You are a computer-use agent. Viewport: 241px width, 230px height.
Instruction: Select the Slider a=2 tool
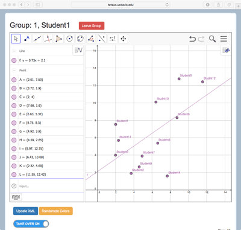[113, 39]
